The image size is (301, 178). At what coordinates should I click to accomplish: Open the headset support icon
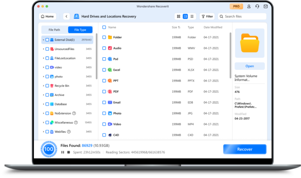(257, 6)
